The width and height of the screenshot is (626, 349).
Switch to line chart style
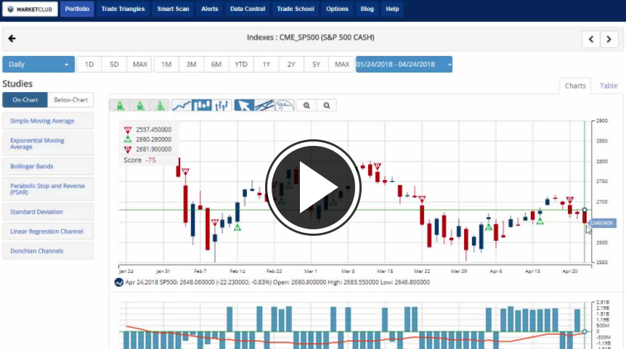pyautogui.click(x=182, y=106)
